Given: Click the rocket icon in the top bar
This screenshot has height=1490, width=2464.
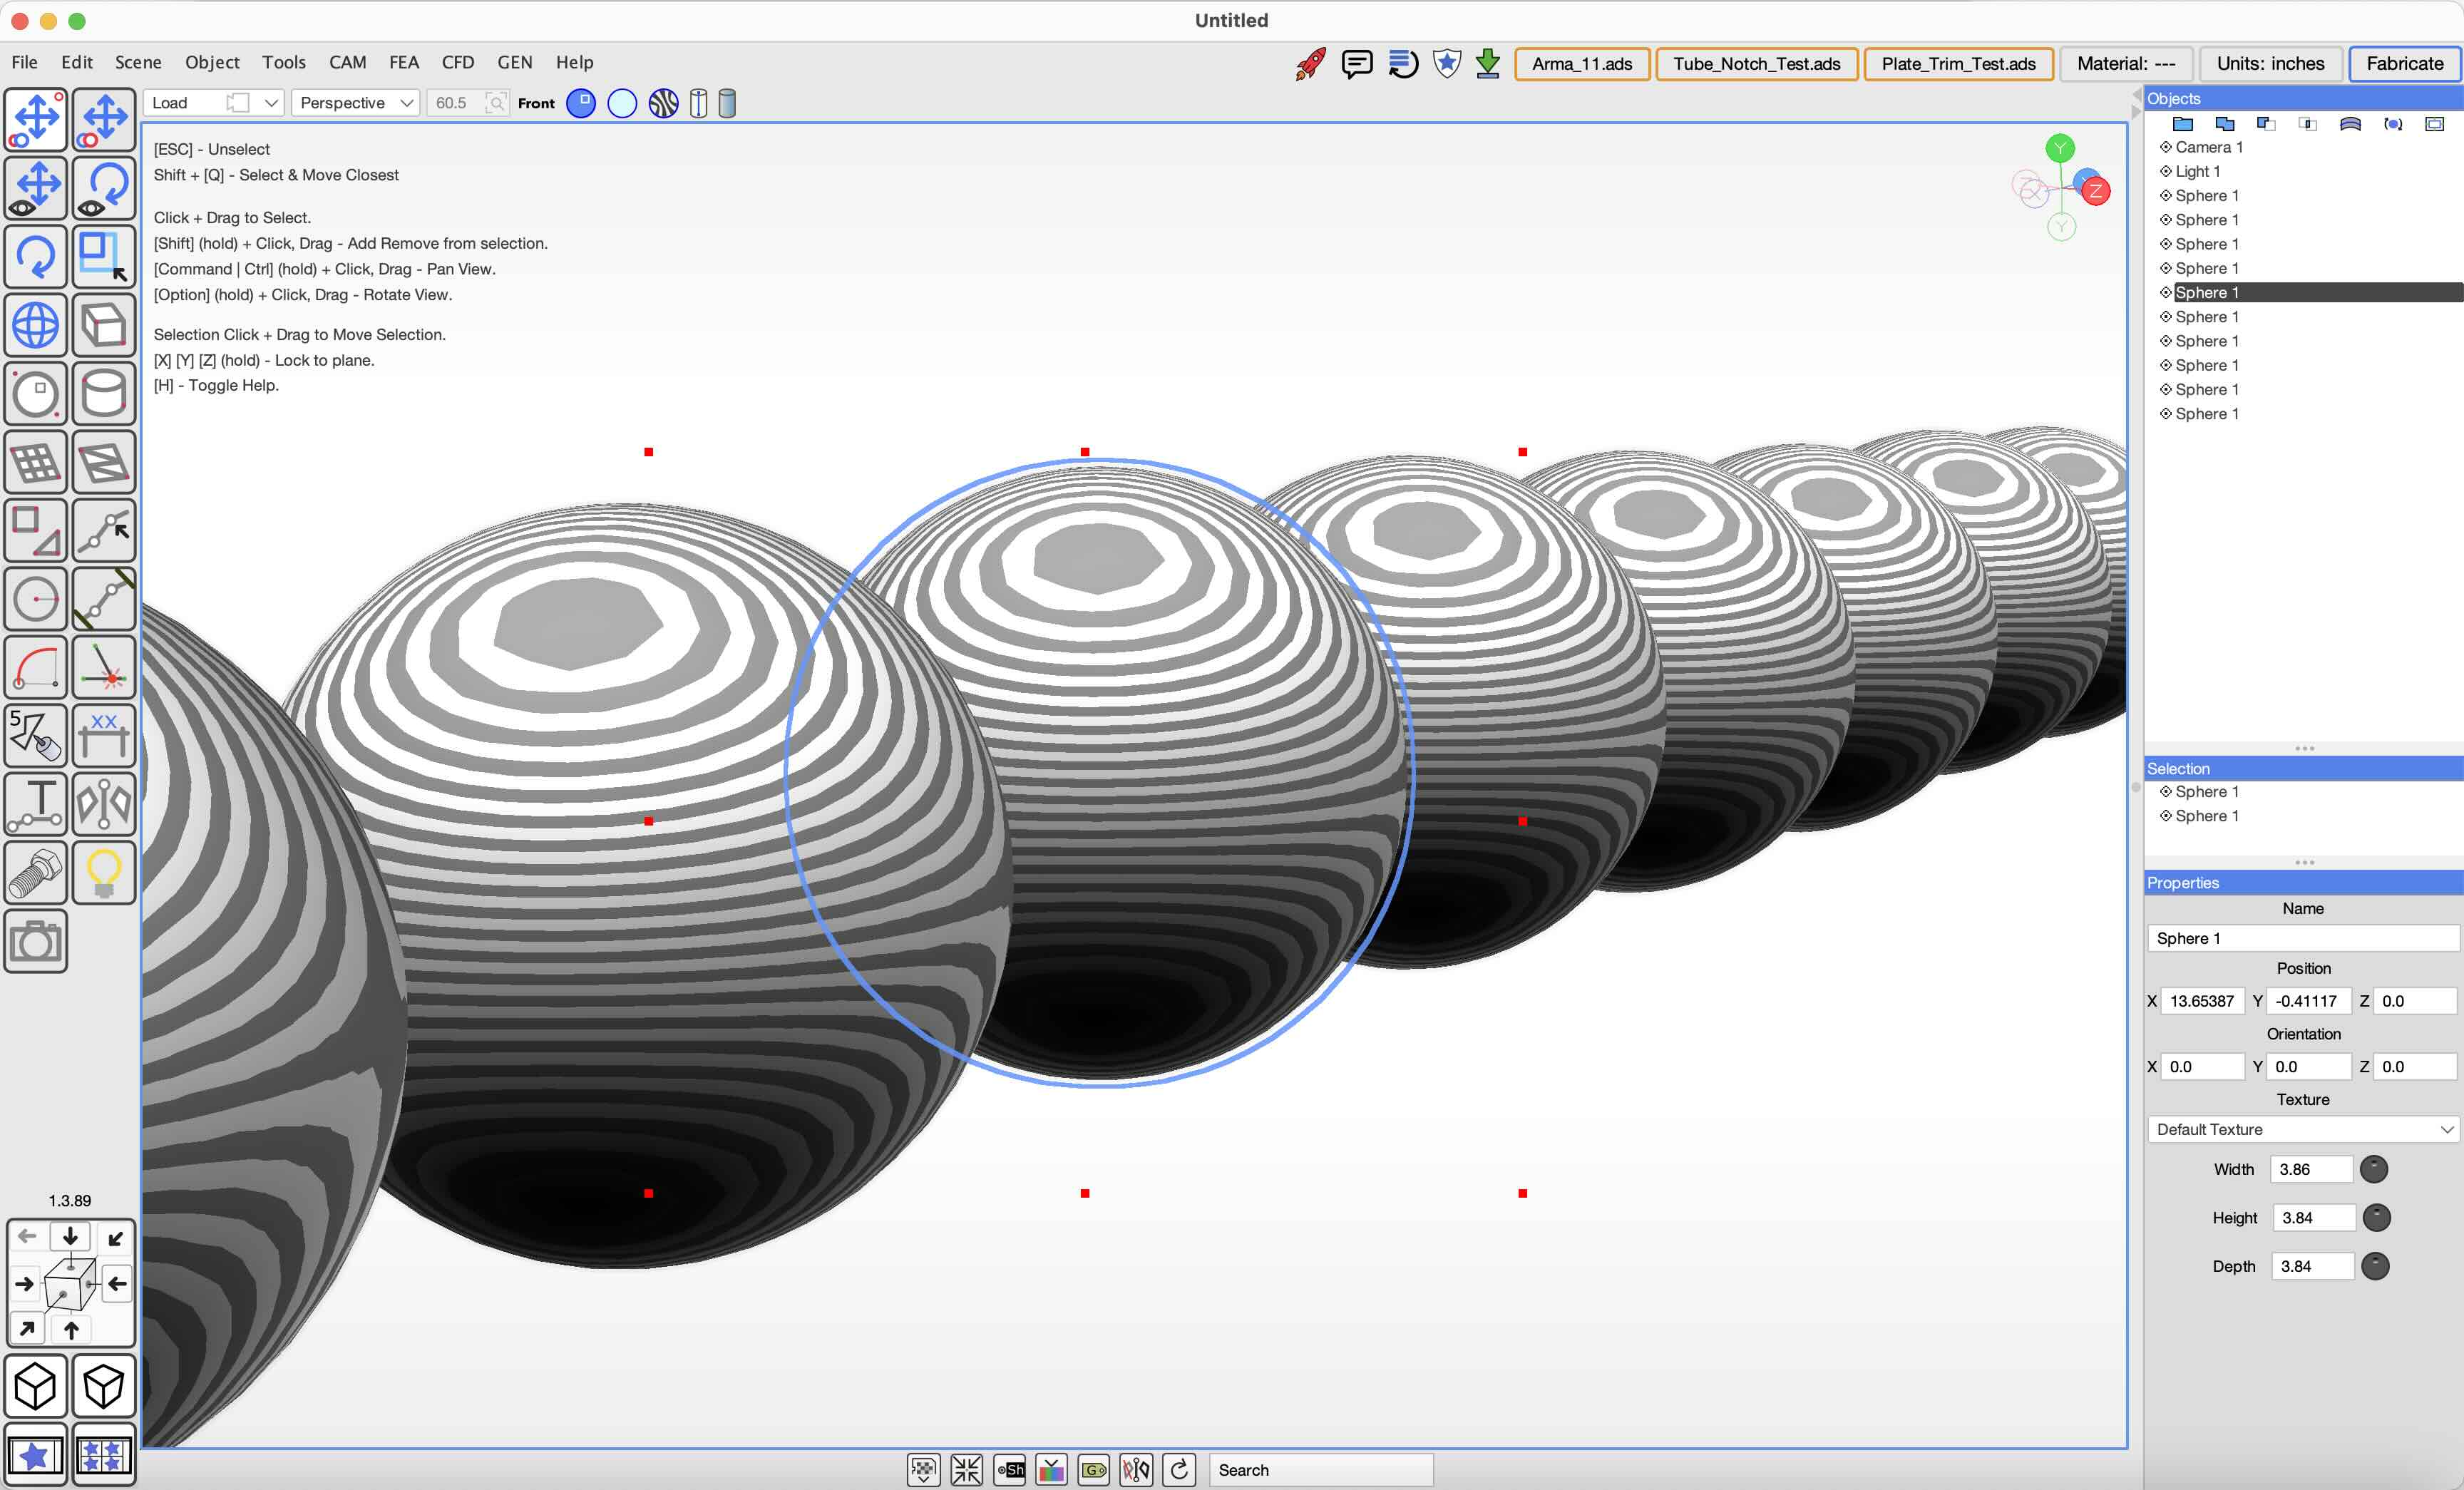Looking at the screenshot, I should click(1310, 64).
